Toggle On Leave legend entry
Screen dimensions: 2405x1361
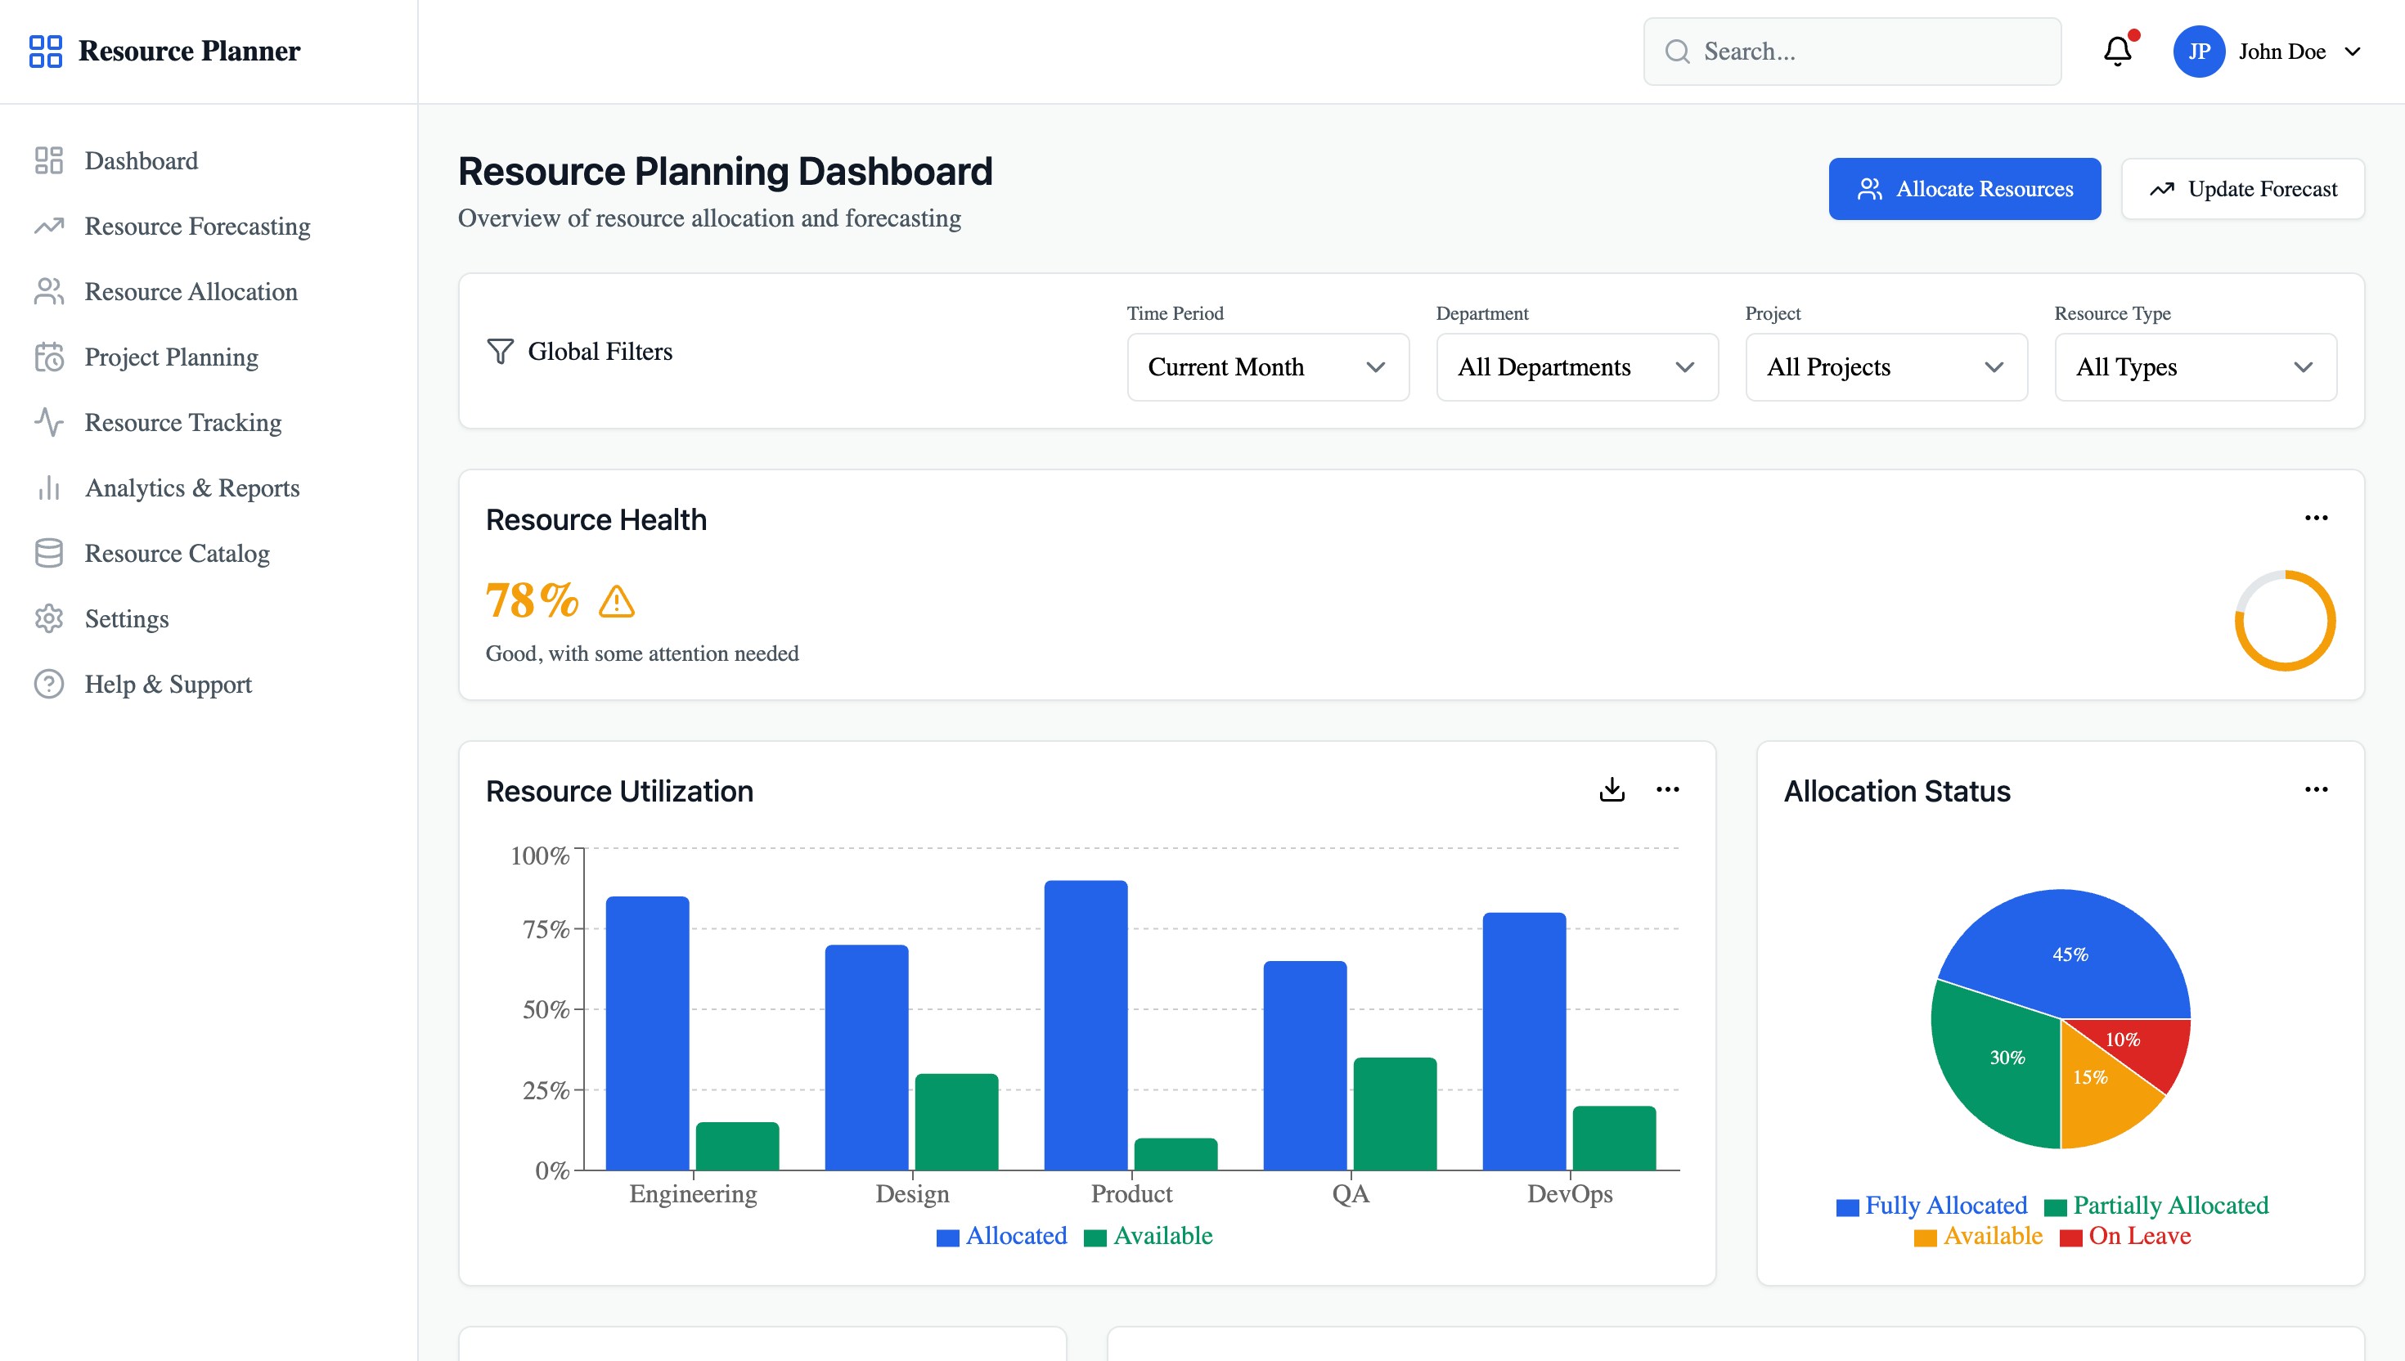pyautogui.click(x=2125, y=1236)
